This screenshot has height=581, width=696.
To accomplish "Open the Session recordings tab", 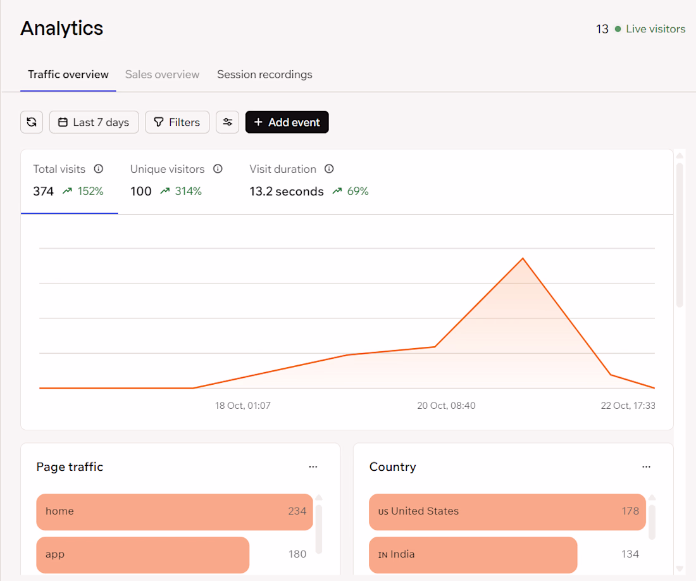I will [264, 75].
